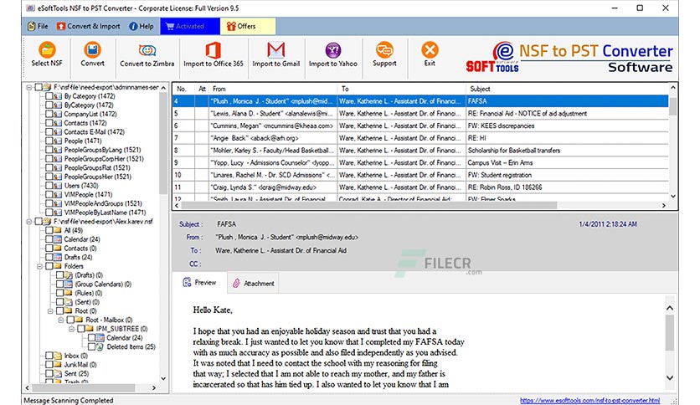Select email 'Campus Visit – Erin Arns'
The image size is (700, 405).
pos(420,163)
